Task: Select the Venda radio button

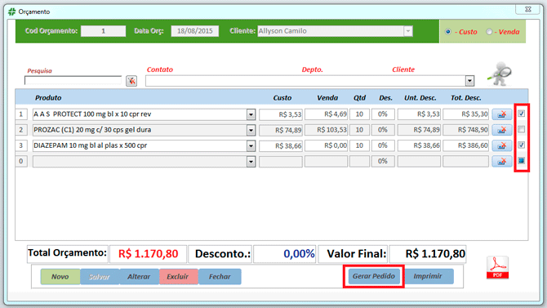Action: pyautogui.click(x=489, y=32)
